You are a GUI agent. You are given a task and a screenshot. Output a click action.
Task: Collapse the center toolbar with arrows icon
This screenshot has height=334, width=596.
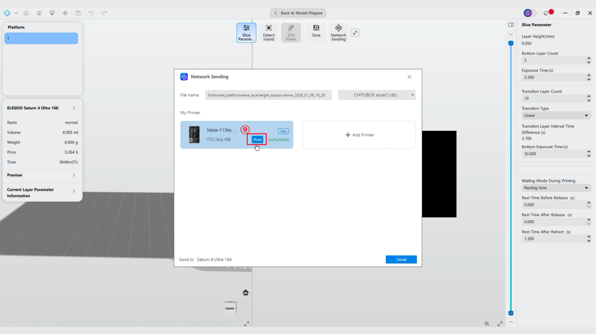pos(356,32)
